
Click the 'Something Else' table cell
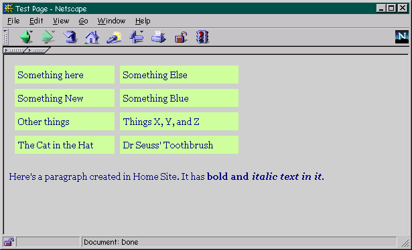pos(179,75)
